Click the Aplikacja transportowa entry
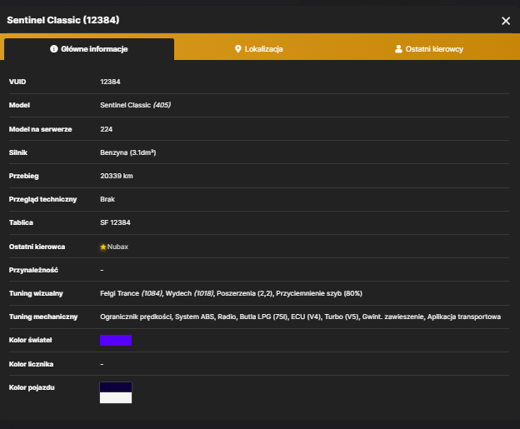The image size is (520, 429). click(x=464, y=317)
